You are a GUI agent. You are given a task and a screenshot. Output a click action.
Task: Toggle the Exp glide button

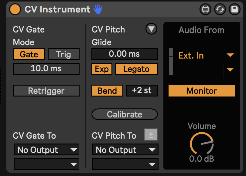pyautogui.click(x=102, y=69)
